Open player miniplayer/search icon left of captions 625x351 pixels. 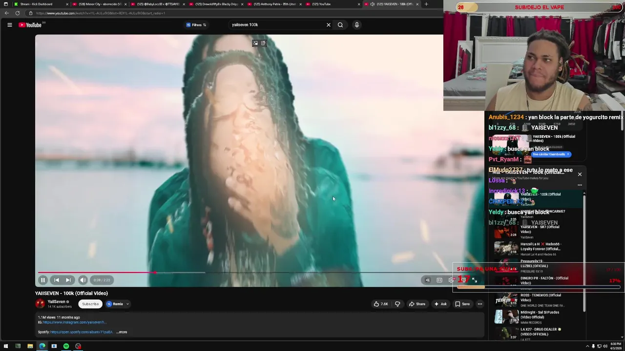(x=428, y=280)
